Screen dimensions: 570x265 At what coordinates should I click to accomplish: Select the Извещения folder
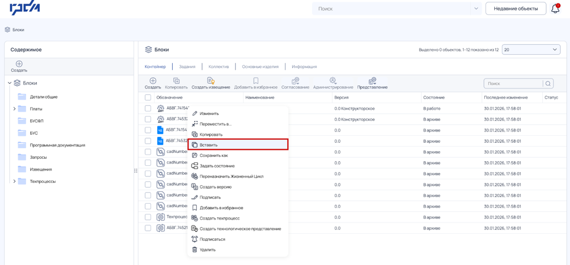click(41, 169)
